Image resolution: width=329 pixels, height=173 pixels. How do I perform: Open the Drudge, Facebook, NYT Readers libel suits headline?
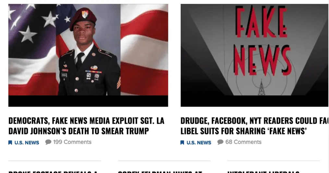pyautogui.click(x=255, y=126)
